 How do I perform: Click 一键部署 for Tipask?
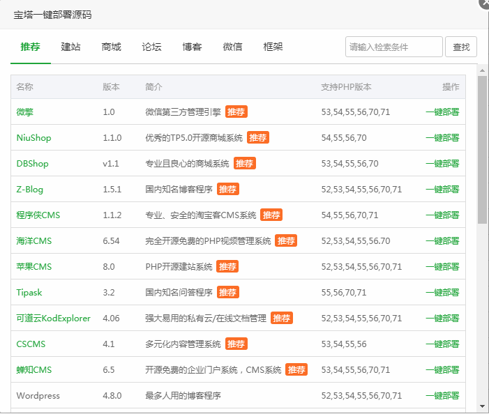(442, 293)
